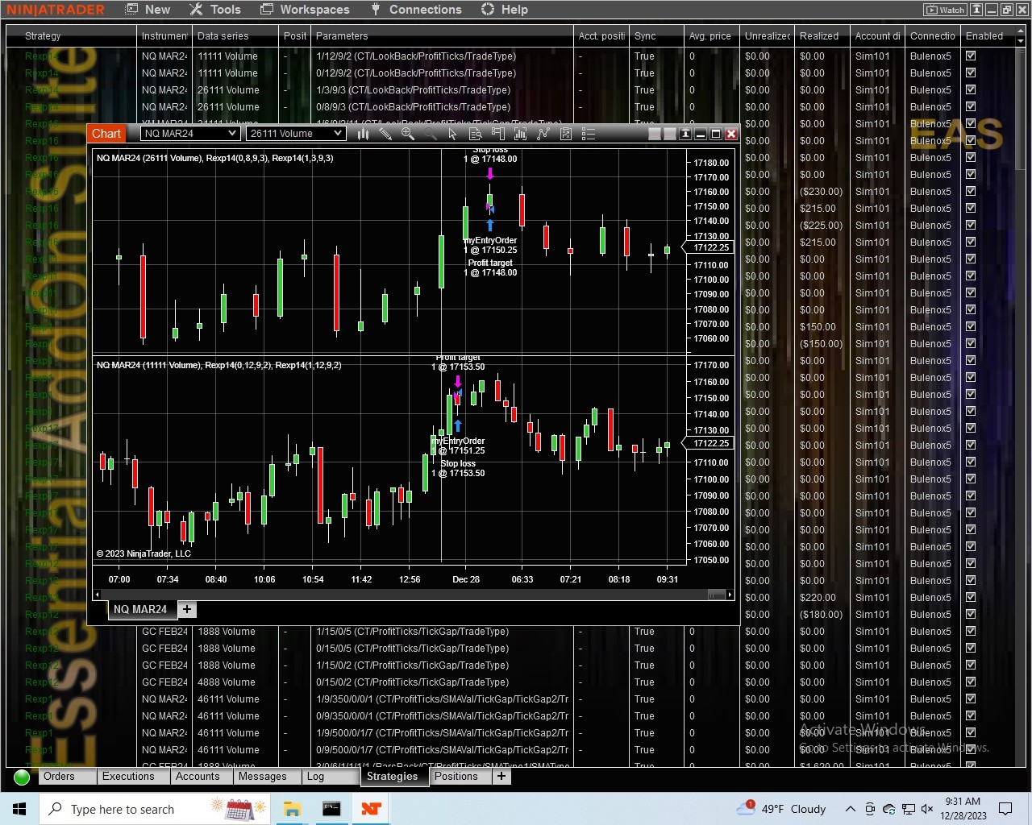
Task: Show hidden system tray icons
Action: 850,808
